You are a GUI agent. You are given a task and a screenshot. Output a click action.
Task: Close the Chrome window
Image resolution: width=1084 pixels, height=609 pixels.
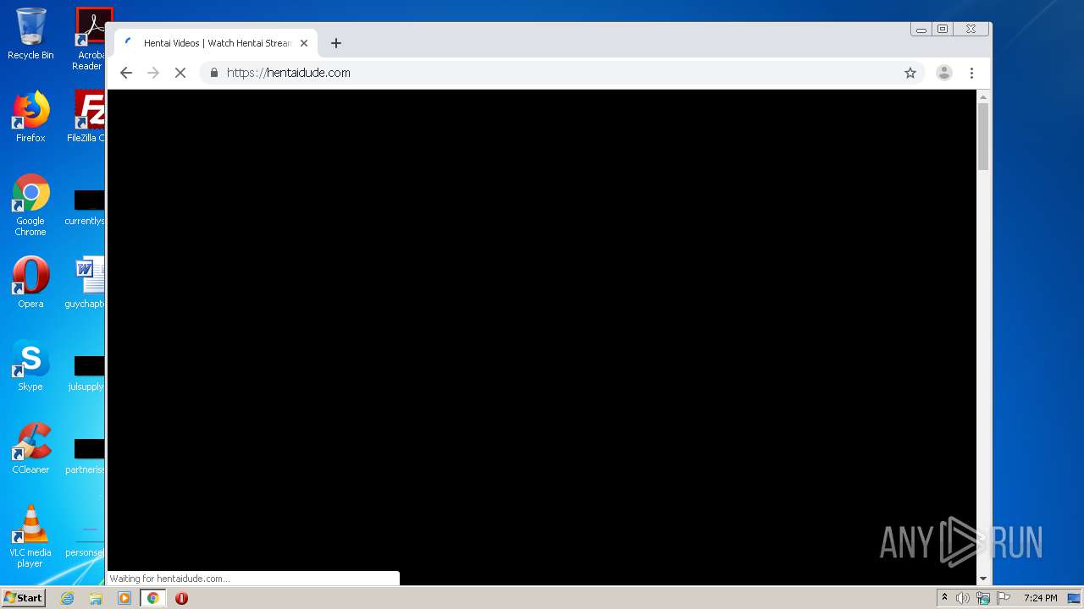971,30
